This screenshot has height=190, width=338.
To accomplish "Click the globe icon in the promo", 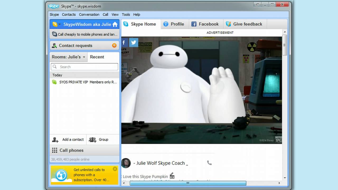I will [61, 175].
